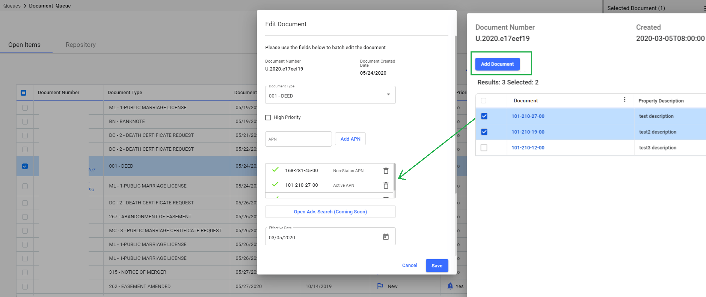
Task: Open document link 101-210-19-00
Action: click(x=528, y=132)
